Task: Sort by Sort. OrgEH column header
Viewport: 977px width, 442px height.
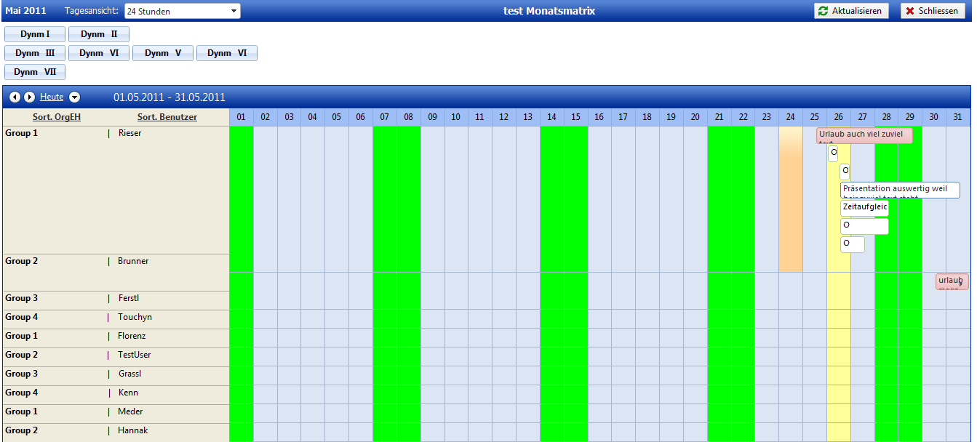Action: 57,117
